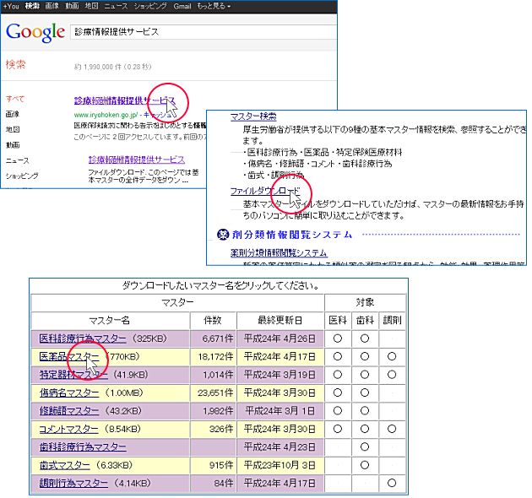
Task: Select 画像 in the top navigation bar
Action: pyautogui.click(x=52, y=6)
